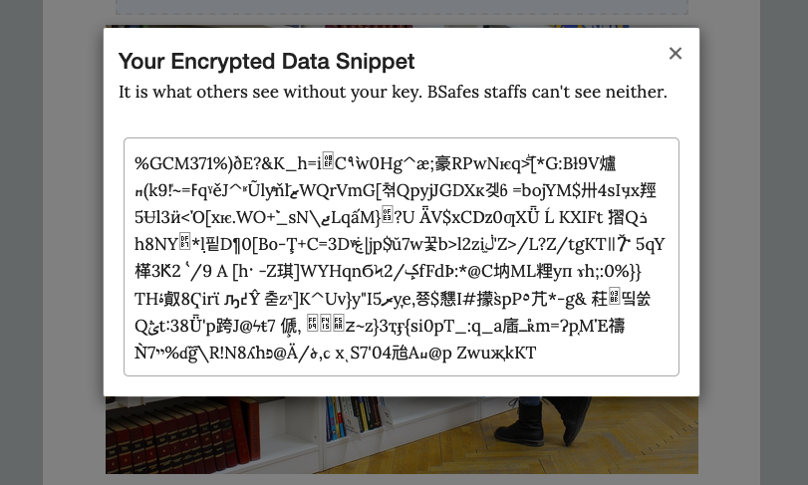Click the encrypted line starting with TH
This screenshot has height=485, width=808.
point(393,299)
